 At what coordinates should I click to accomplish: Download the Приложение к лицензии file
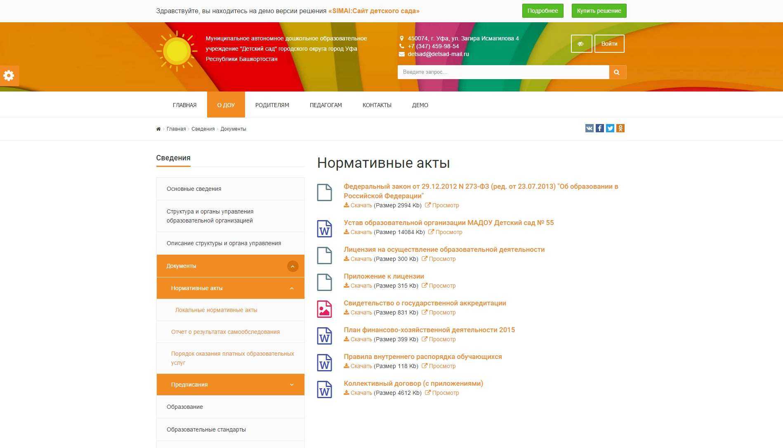pos(361,285)
